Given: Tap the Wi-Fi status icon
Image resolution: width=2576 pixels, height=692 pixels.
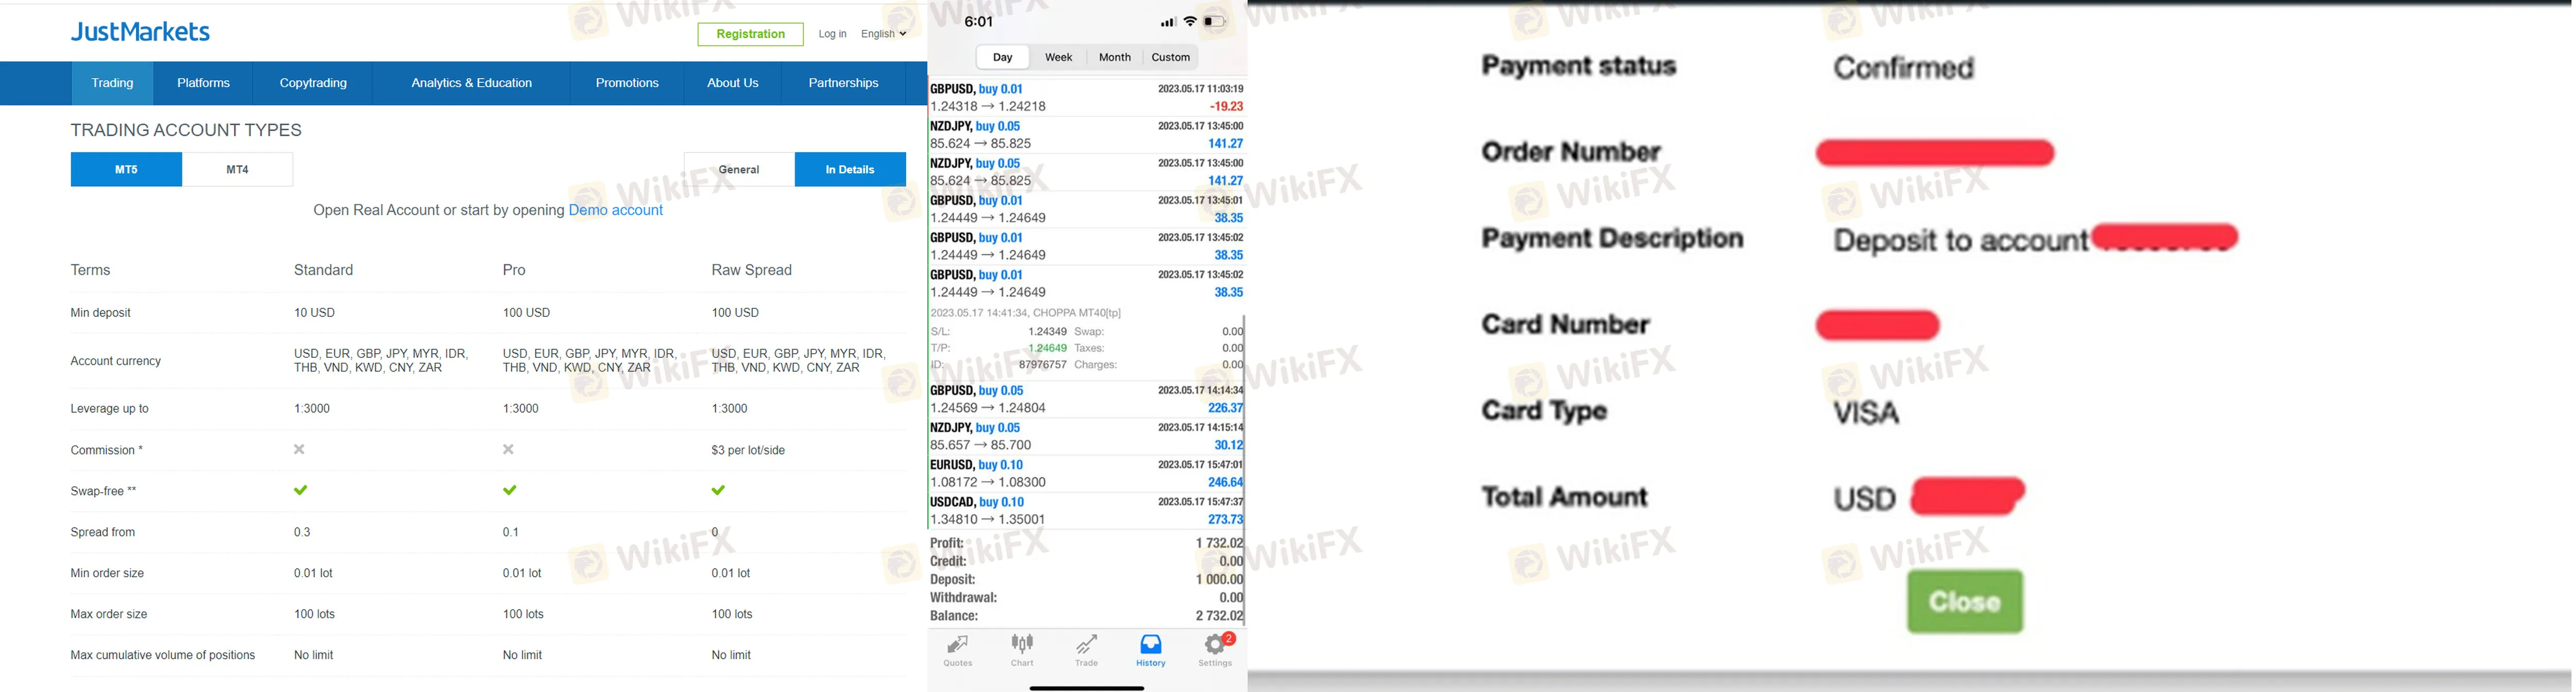Looking at the screenshot, I should click(x=1190, y=22).
